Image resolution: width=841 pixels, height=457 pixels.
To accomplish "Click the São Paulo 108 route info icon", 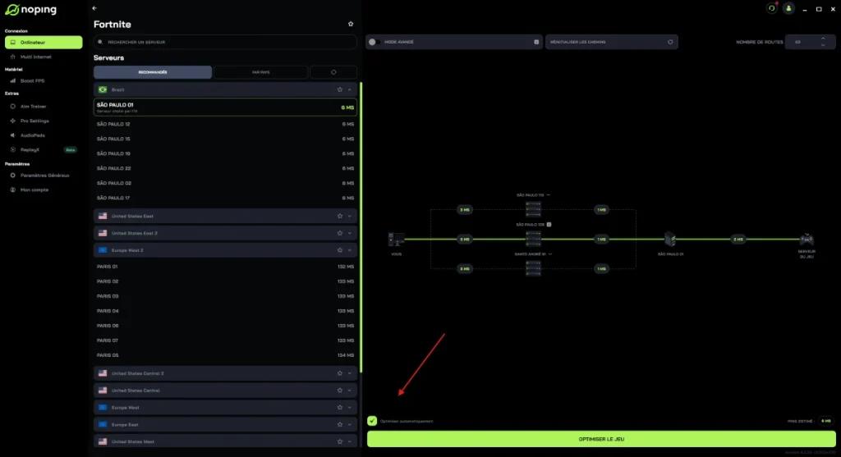I will pyautogui.click(x=549, y=225).
